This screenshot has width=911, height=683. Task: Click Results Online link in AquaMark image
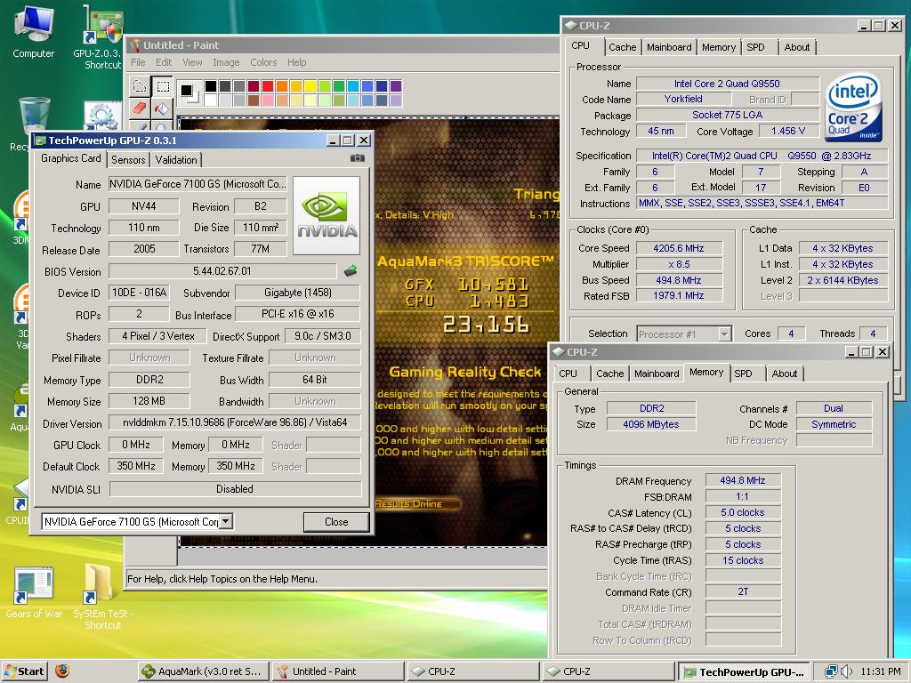(408, 504)
